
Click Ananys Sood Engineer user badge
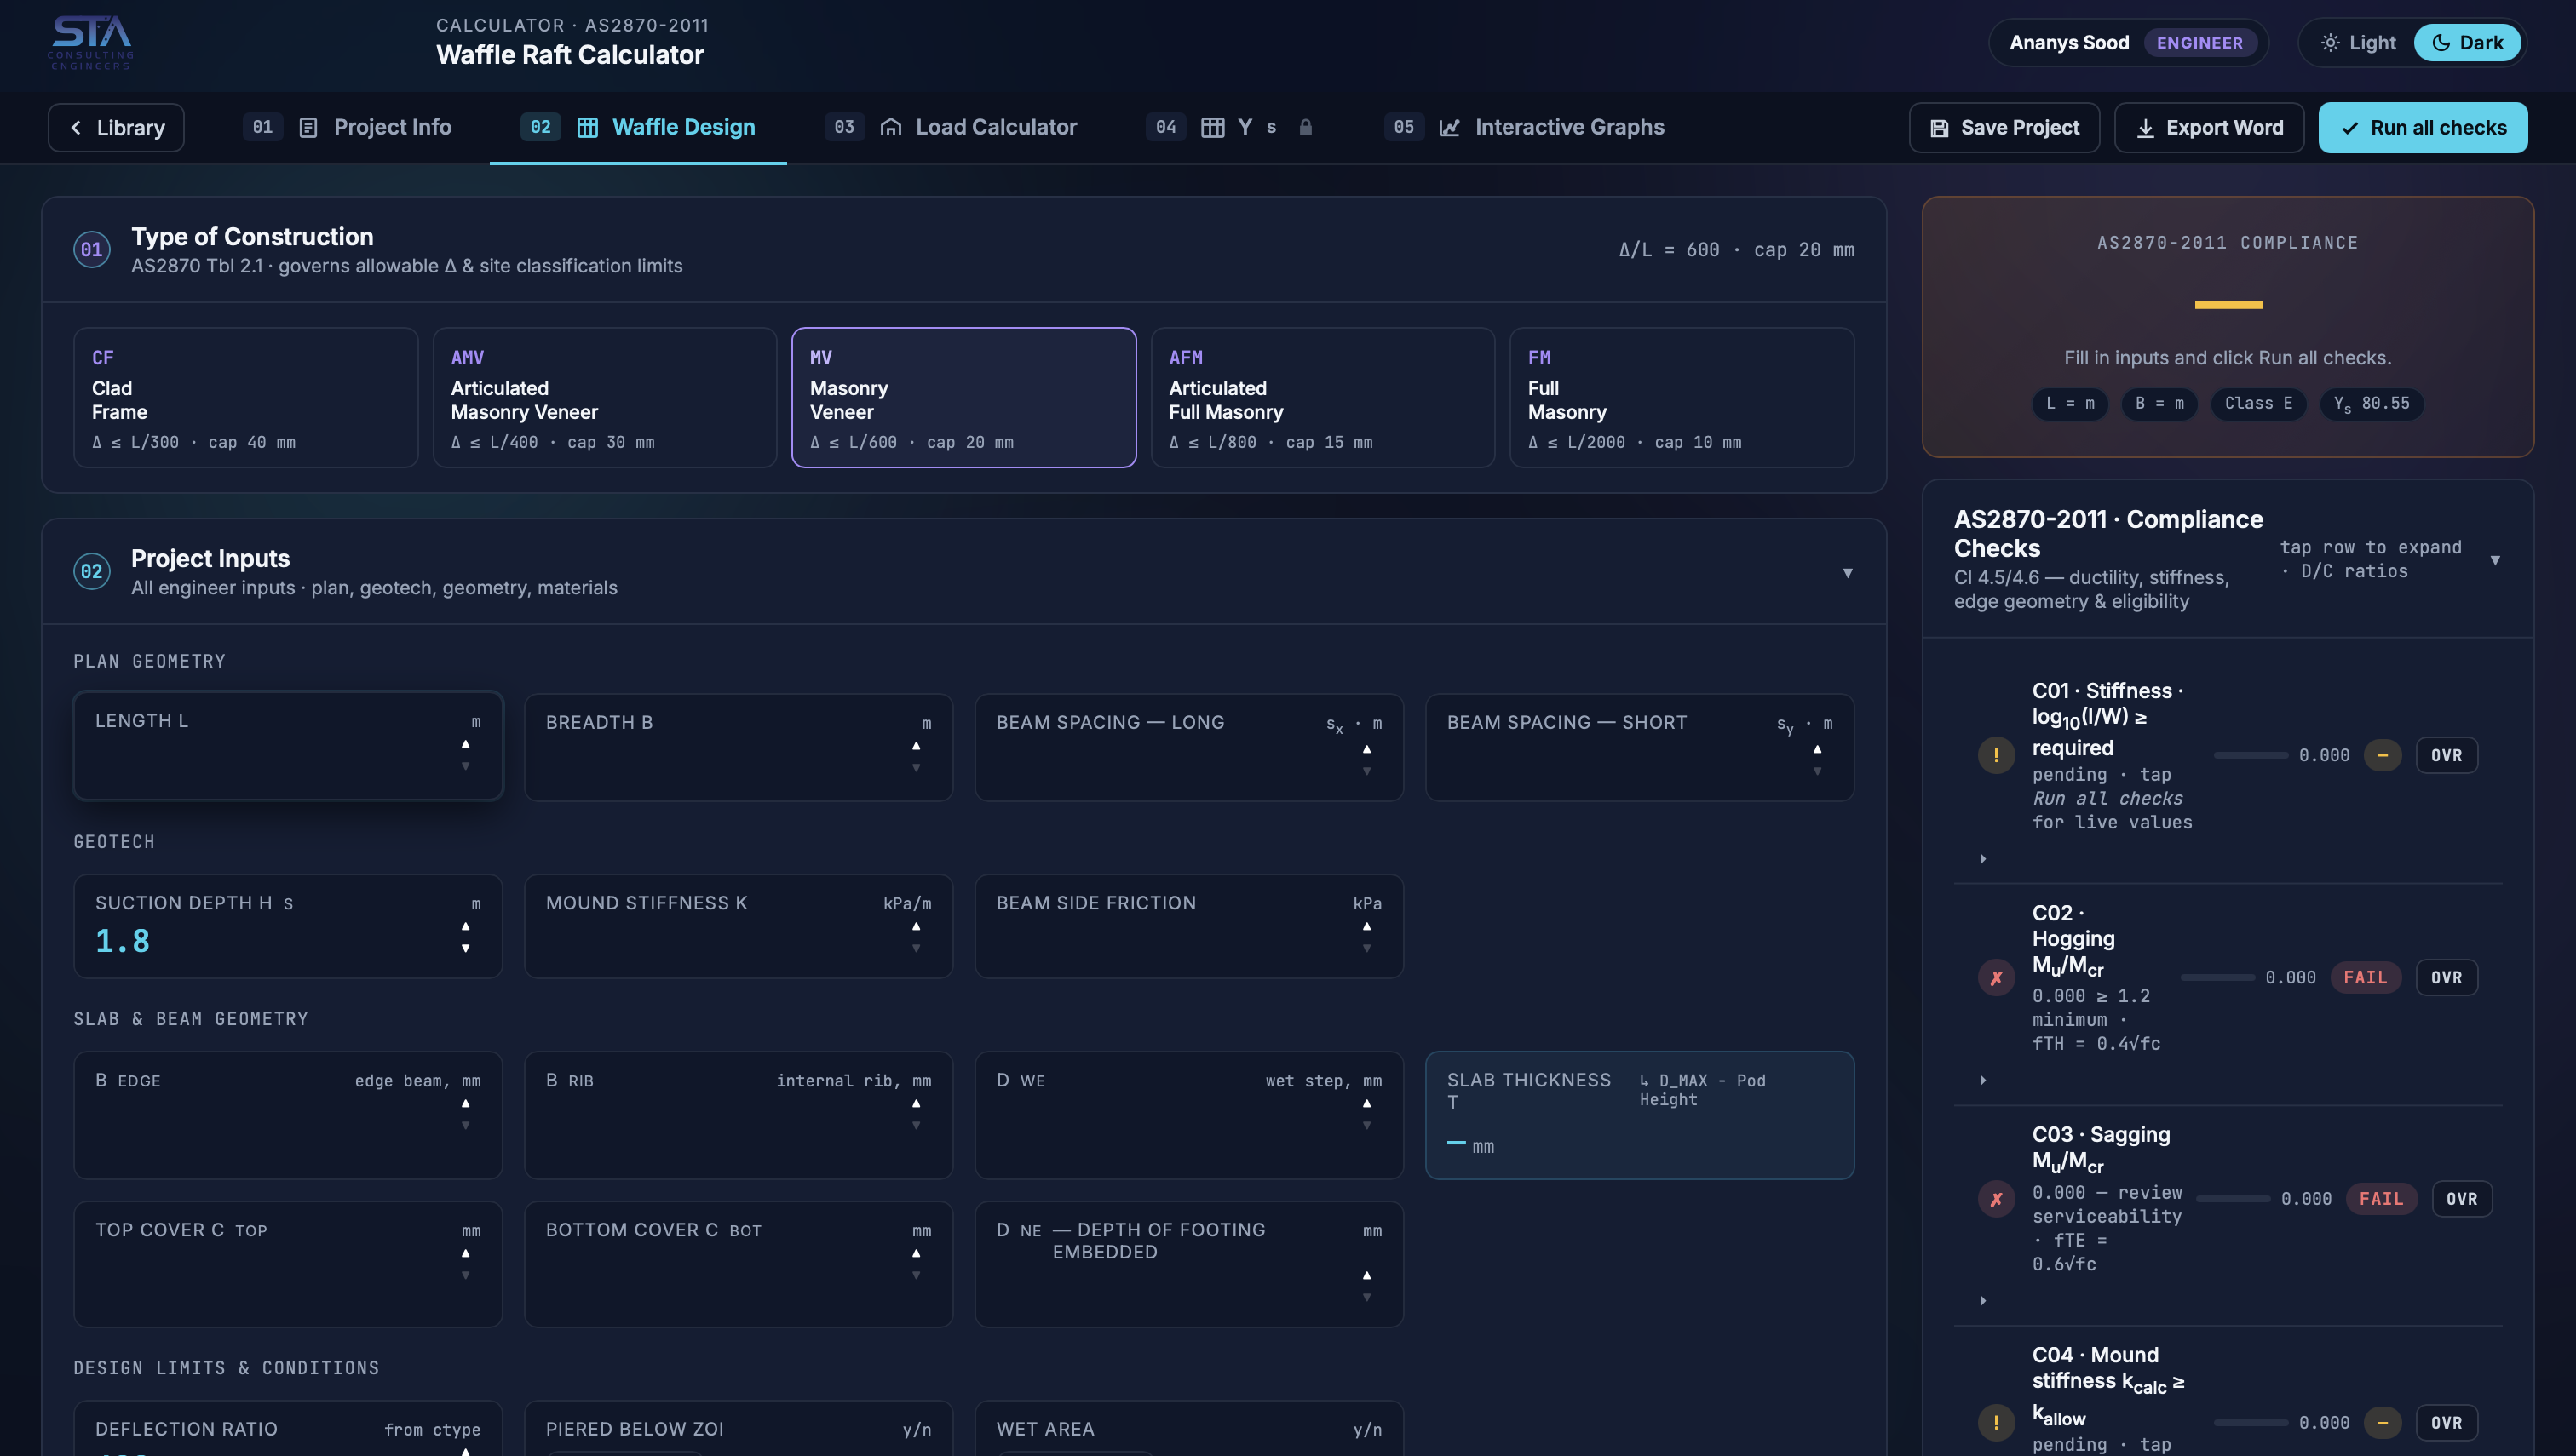(2128, 43)
